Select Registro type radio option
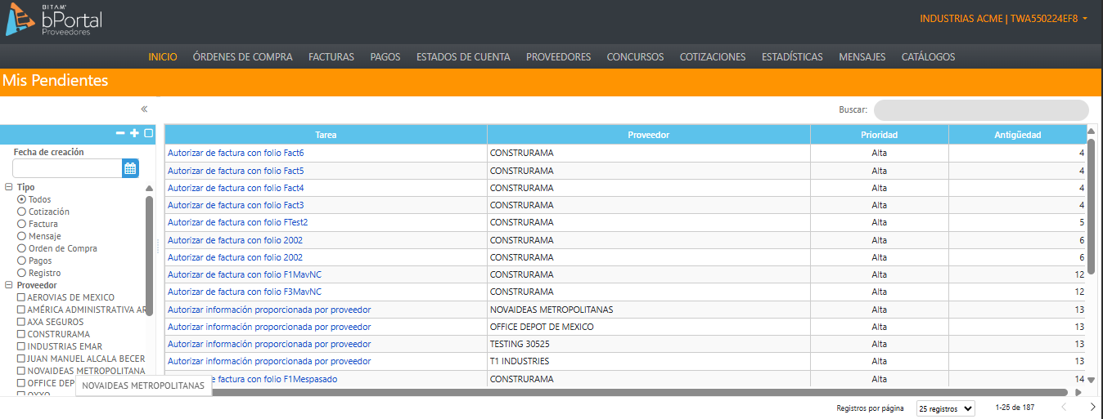Screen dimensions: 1103x419 click(22, 273)
